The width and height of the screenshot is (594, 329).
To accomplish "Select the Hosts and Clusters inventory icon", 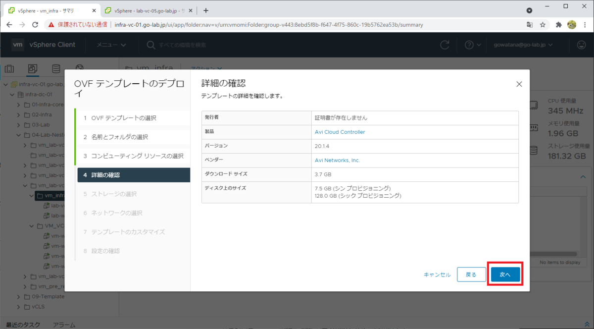I will click(9, 68).
